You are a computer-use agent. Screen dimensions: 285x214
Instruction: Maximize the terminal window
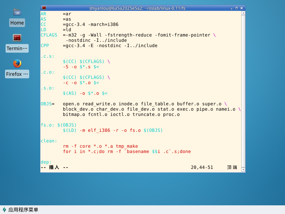[237, 8]
